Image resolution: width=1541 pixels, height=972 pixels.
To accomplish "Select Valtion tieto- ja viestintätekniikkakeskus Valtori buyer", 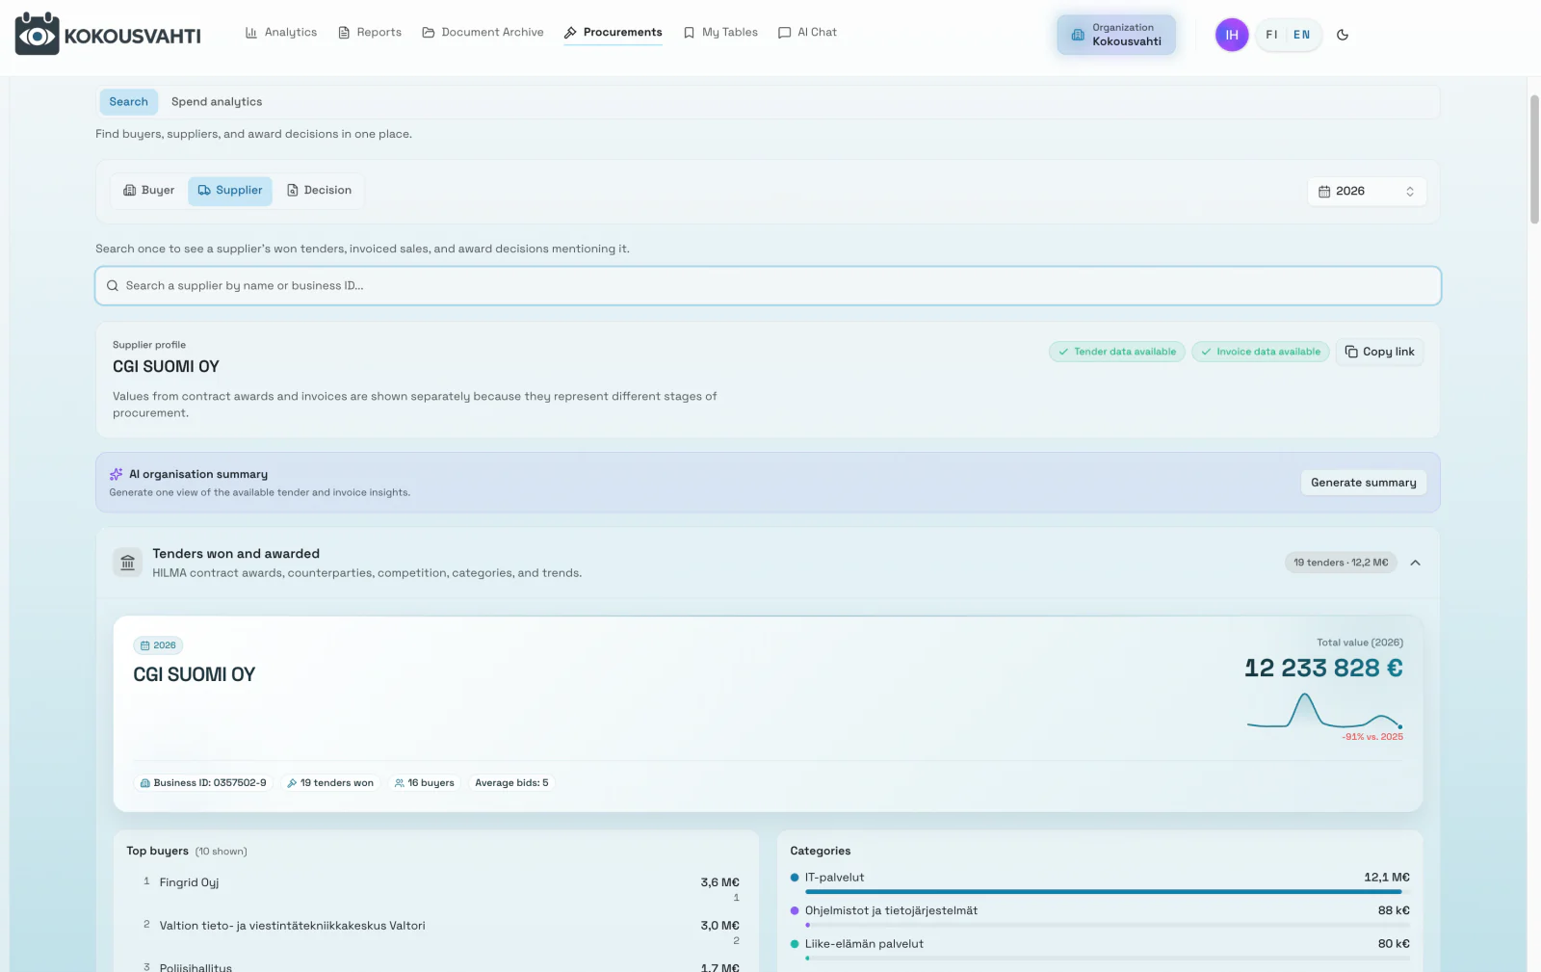I will point(441,932).
